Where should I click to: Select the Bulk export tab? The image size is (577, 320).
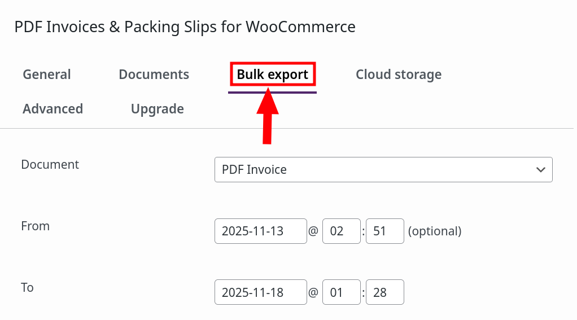(272, 74)
